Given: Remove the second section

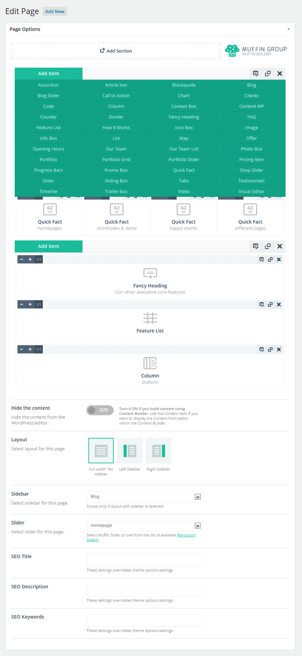Looking at the screenshot, I should 280,246.
